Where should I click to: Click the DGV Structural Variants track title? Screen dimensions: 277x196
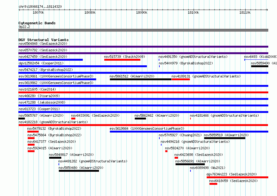pyautogui.click(x=44, y=40)
